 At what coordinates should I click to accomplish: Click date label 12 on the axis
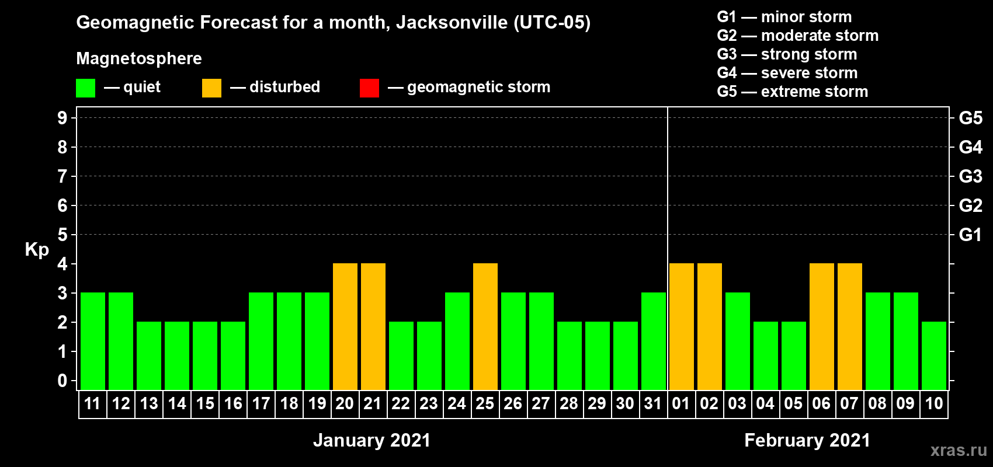121,404
